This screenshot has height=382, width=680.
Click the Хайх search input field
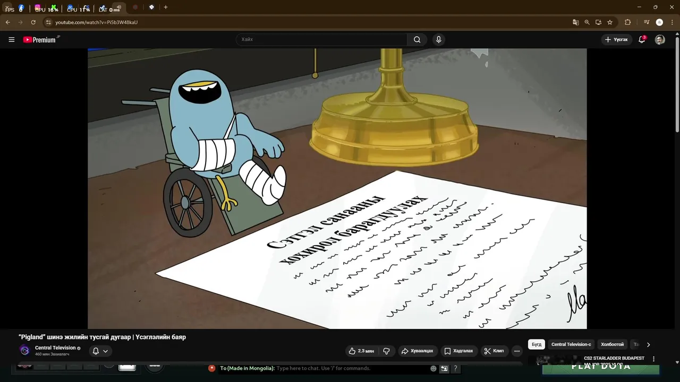321,39
